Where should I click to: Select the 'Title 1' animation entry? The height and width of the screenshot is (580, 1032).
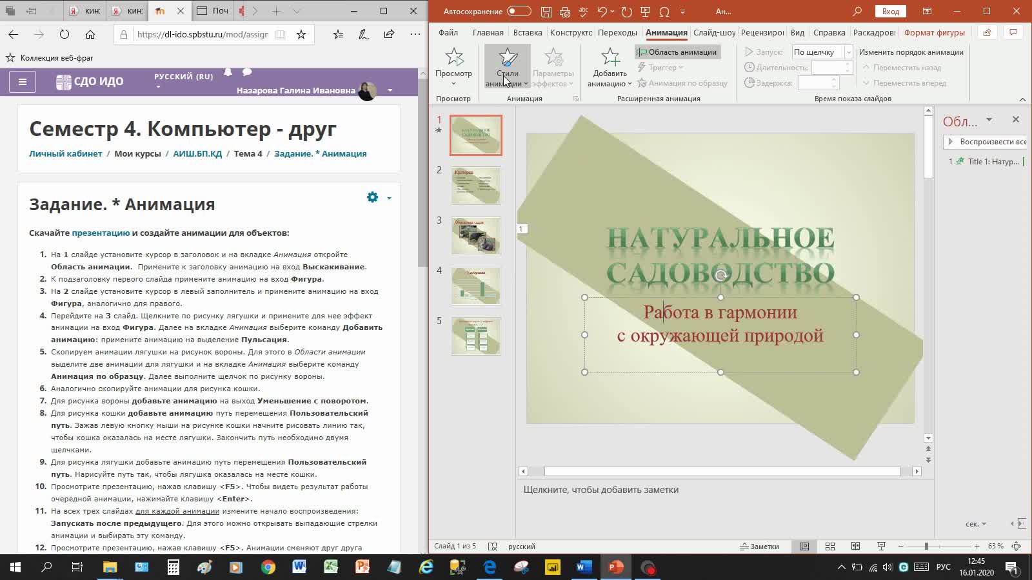click(986, 162)
